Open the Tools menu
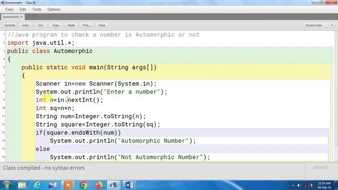Screen dimensions: 338x190 click(x=36, y=9)
